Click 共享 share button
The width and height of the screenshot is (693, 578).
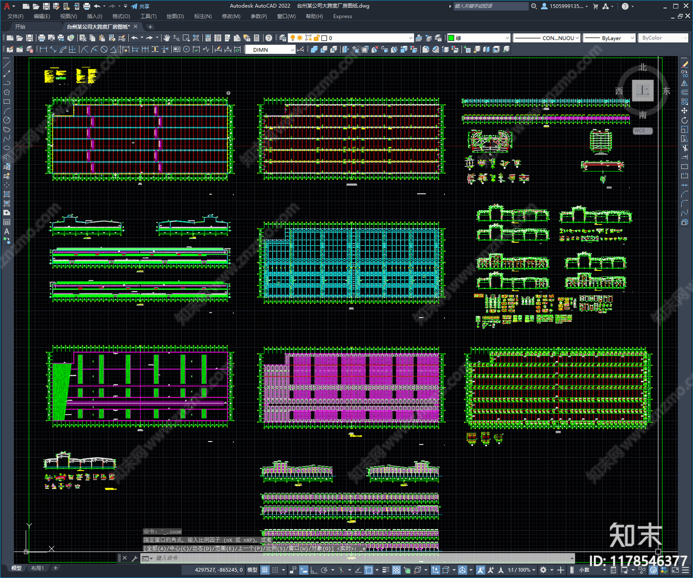coord(140,6)
